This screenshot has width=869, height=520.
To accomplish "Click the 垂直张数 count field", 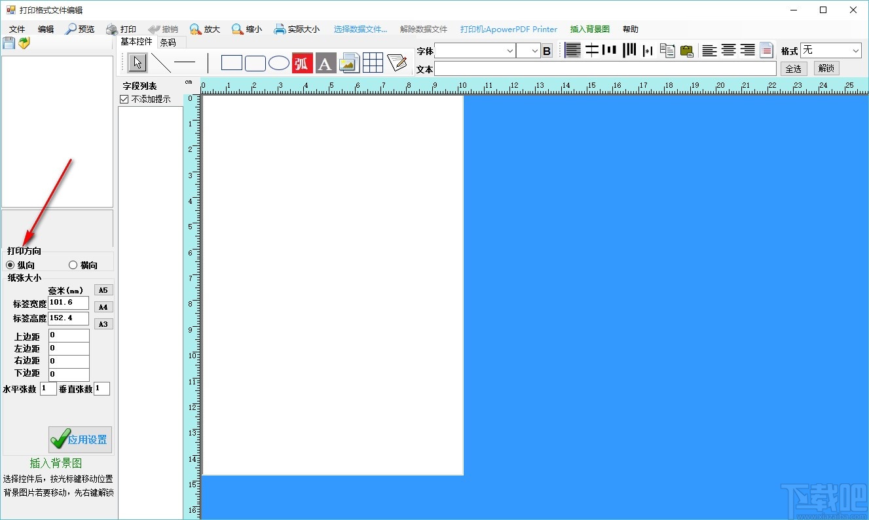I will click(x=102, y=389).
